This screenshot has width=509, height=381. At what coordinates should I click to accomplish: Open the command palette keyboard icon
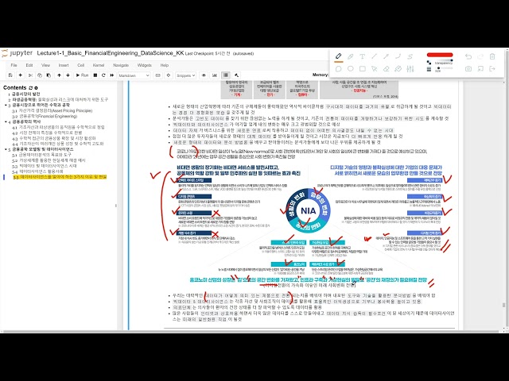click(x=157, y=75)
